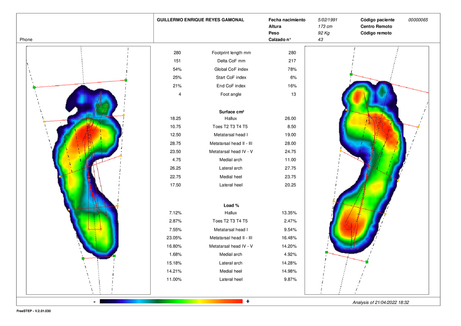Select the patient code 00000065

(418, 20)
